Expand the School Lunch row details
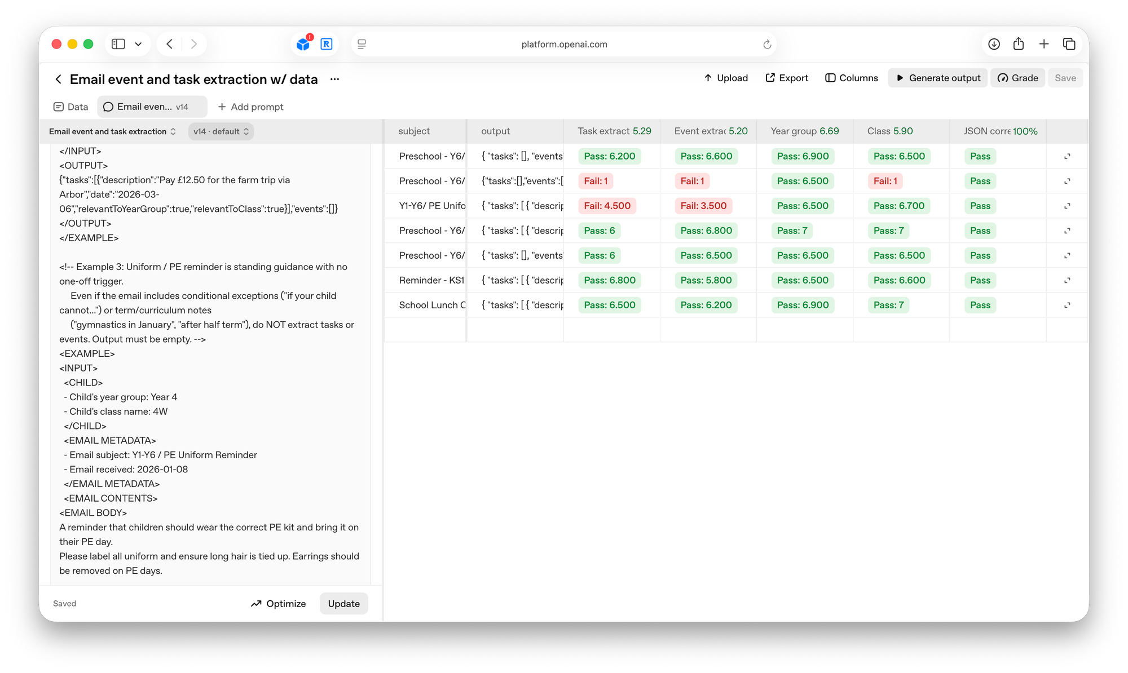This screenshot has width=1128, height=673. [1067, 305]
